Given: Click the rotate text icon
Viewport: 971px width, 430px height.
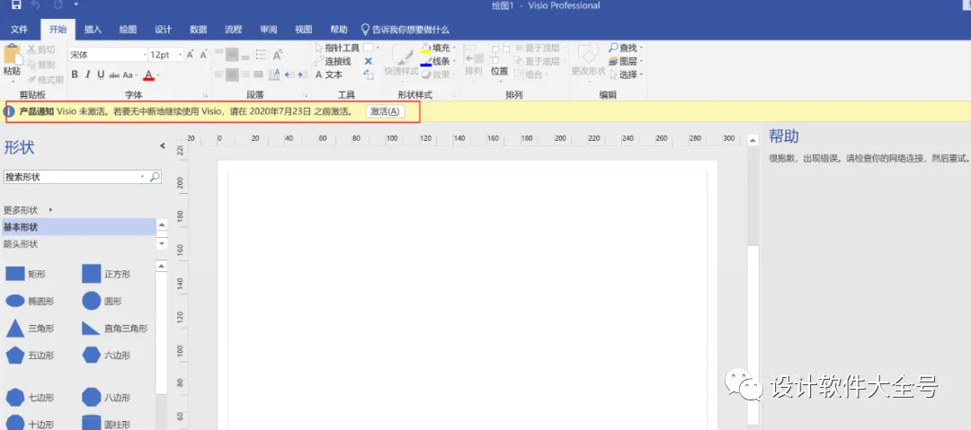Looking at the screenshot, I should click(x=278, y=55).
